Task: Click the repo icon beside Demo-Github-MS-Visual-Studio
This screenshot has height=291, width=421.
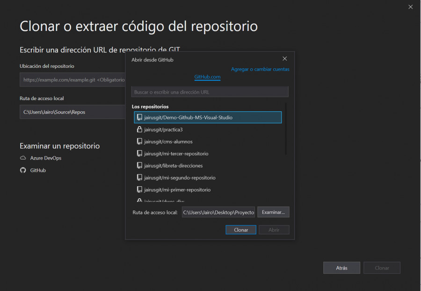Action: pyautogui.click(x=139, y=117)
